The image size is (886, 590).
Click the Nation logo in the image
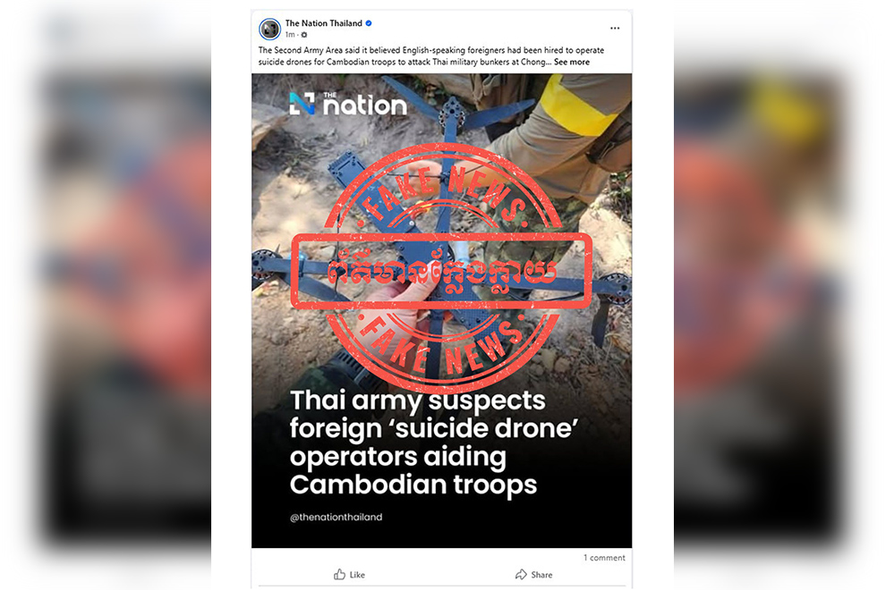click(348, 104)
